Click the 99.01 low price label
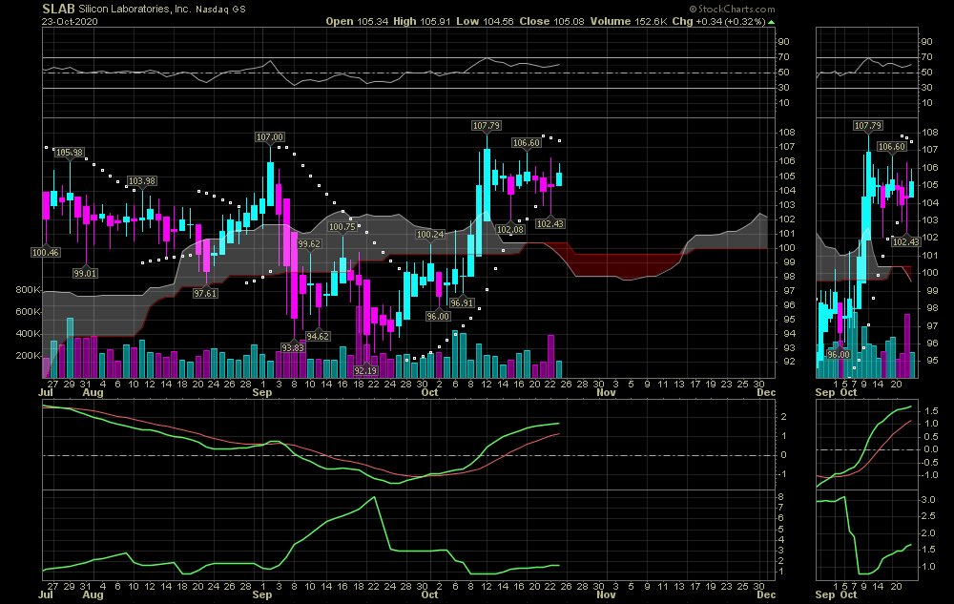Screen dimensions: 954x604 point(85,273)
